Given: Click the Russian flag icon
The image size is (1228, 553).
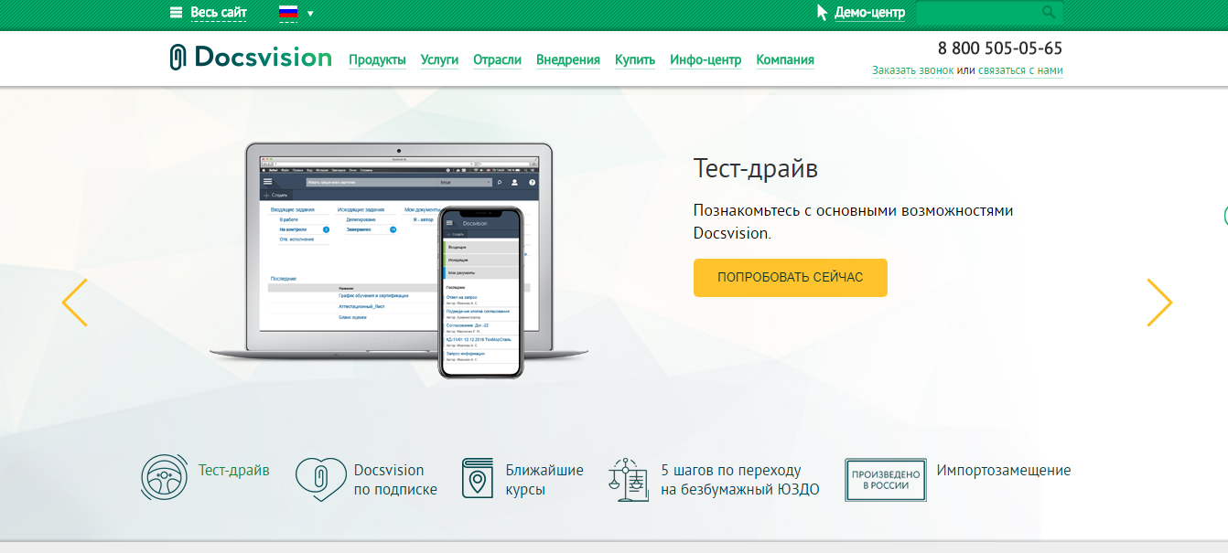Looking at the screenshot, I should pos(288,13).
